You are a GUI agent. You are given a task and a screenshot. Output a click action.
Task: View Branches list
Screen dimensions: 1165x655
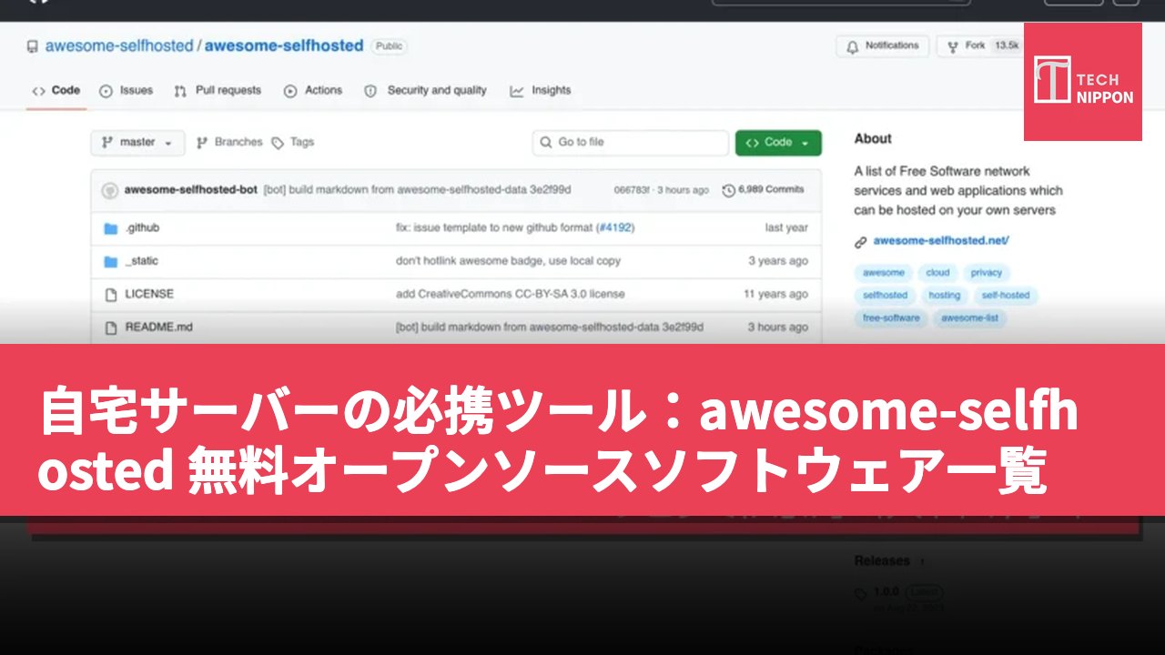tap(229, 143)
